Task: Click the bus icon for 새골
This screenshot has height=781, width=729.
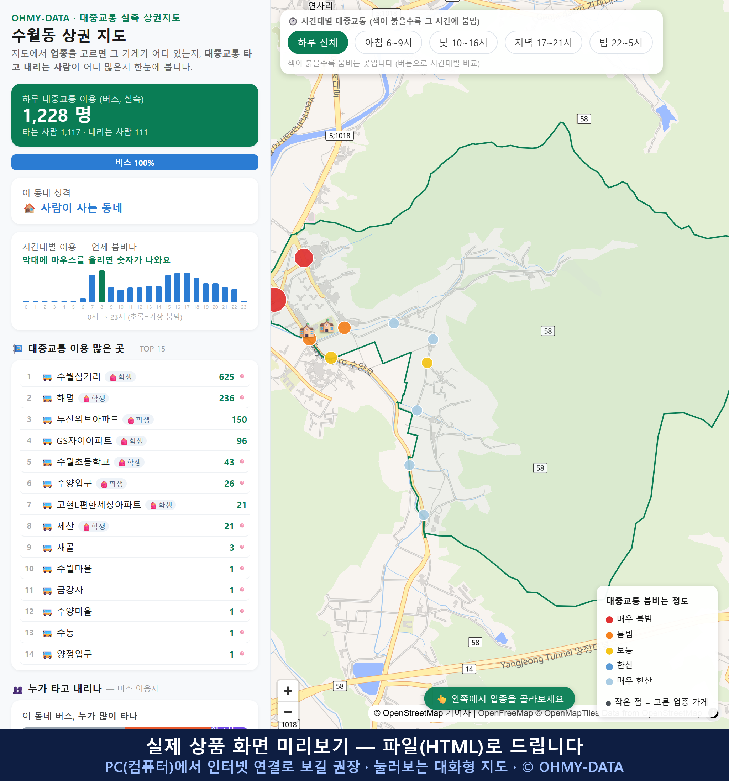Action: pos(47,548)
